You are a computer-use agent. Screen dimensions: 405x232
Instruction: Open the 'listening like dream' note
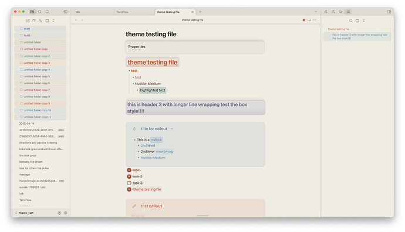[31, 162]
